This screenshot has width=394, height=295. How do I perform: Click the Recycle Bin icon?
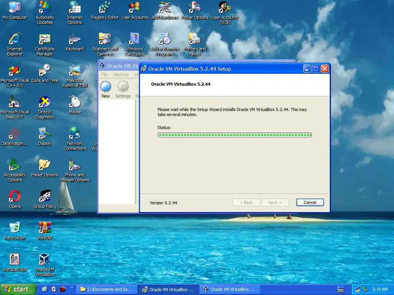point(15,231)
